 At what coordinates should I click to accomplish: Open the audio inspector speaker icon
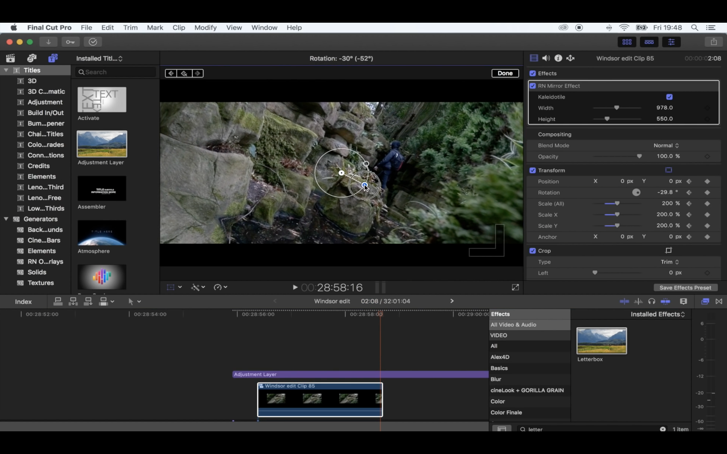coord(546,58)
